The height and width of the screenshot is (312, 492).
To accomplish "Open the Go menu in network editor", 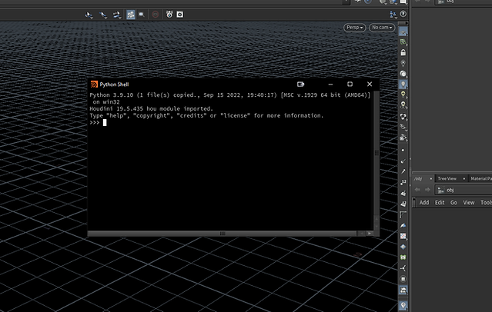I will coord(454,203).
